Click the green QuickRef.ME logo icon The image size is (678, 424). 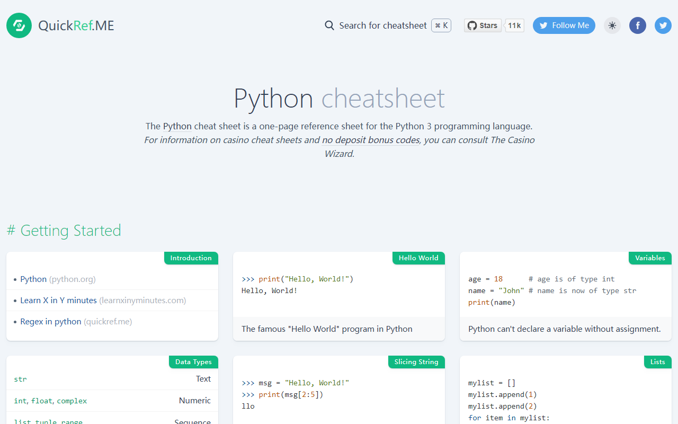19,25
